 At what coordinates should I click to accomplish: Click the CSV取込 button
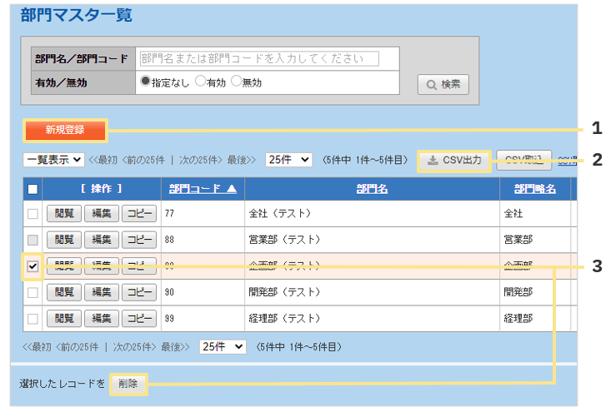tap(523, 160)
